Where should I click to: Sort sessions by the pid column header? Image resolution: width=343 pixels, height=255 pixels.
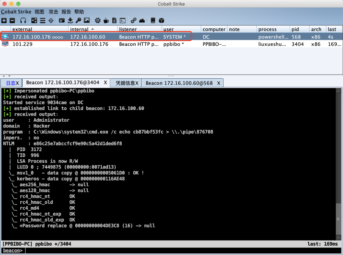coord(299,29)
